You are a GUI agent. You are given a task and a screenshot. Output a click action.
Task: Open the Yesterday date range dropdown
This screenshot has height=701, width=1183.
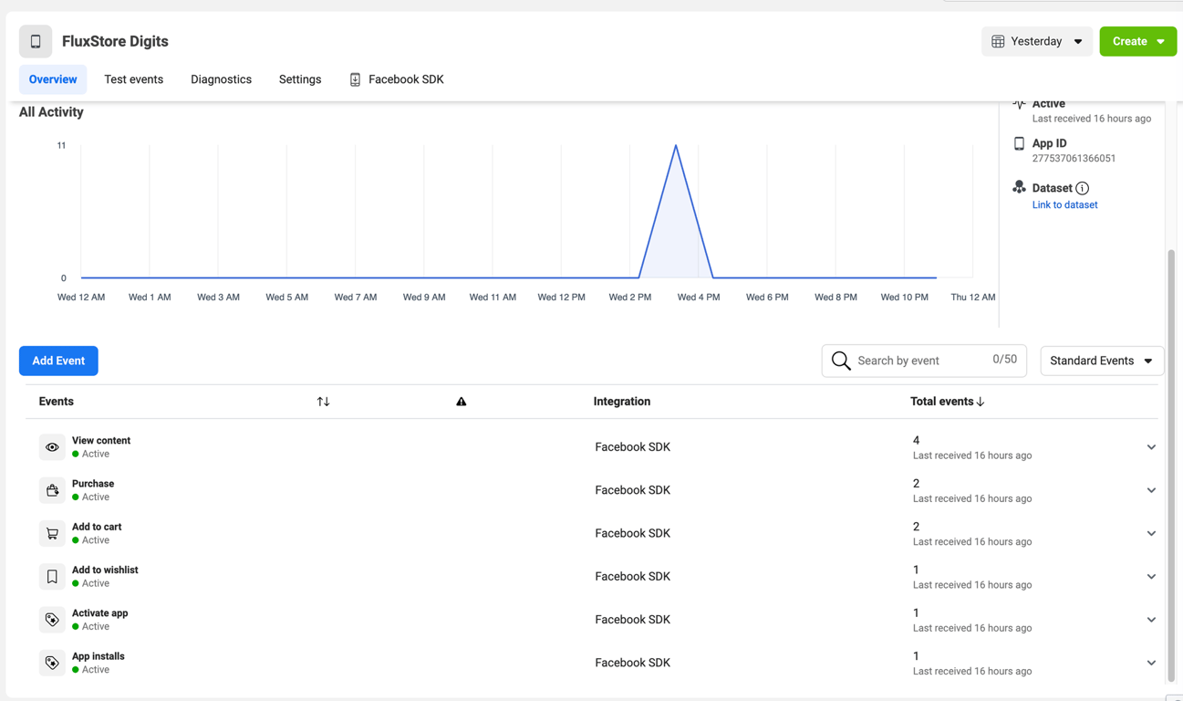1037,41
